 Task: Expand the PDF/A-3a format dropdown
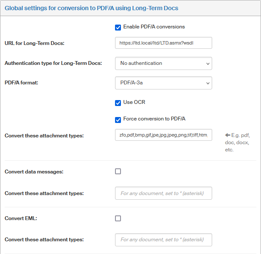tap(163, 83)
